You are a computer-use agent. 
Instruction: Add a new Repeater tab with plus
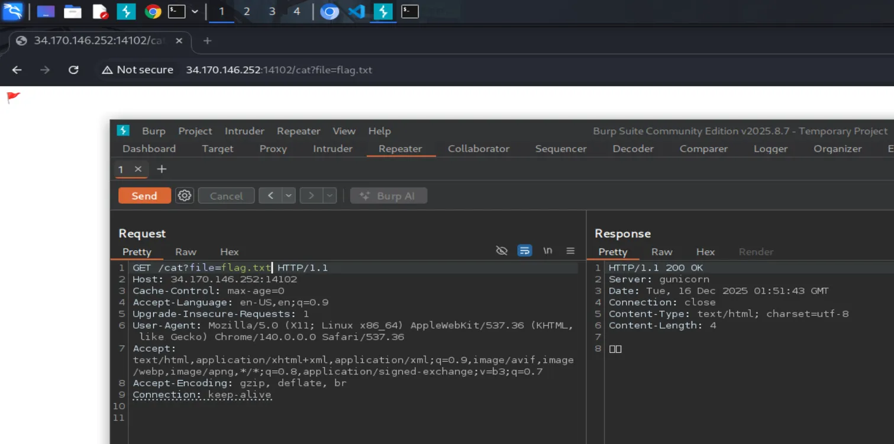[x=162, y=169]
